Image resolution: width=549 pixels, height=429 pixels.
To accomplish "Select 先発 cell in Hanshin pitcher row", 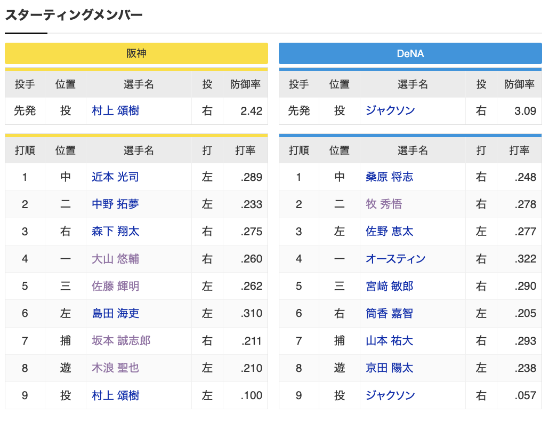I will (x=25, y=111).
